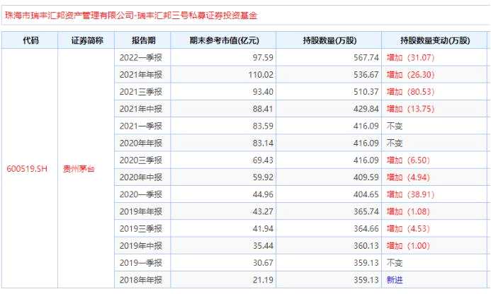Image resolution: width=491 pixels, height=294 pixels.
Task: Open stock code link 600519.SH
Action: [x=27, y=169]
